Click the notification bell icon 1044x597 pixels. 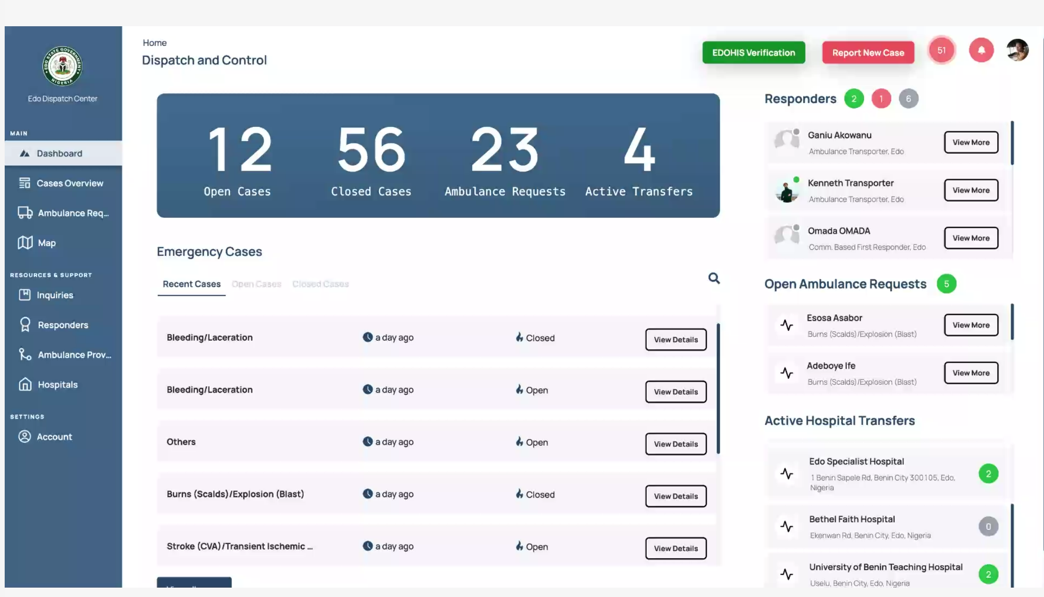pyautogui.click(x=981, y=50)
